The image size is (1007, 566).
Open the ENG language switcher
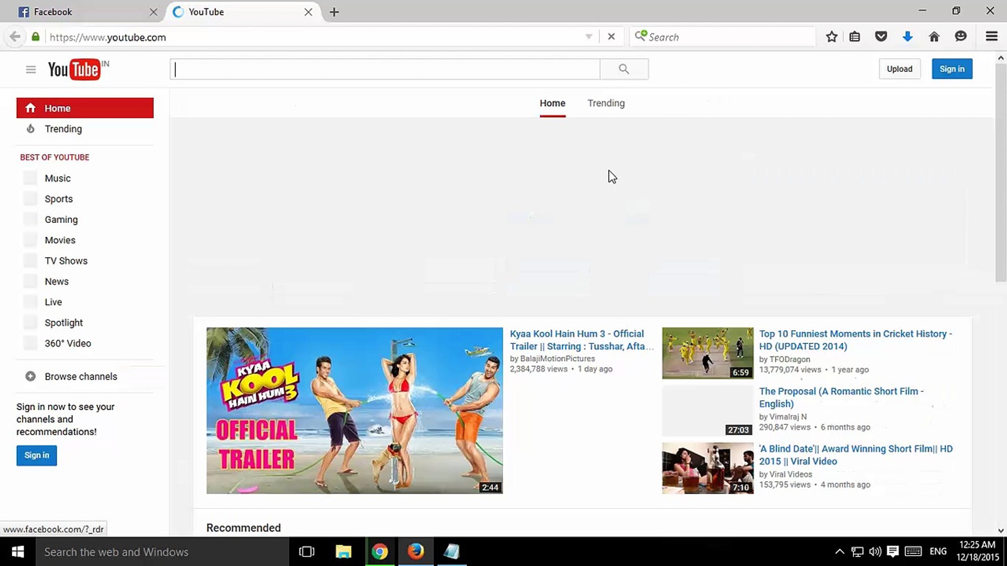click(x=938, y=551)
